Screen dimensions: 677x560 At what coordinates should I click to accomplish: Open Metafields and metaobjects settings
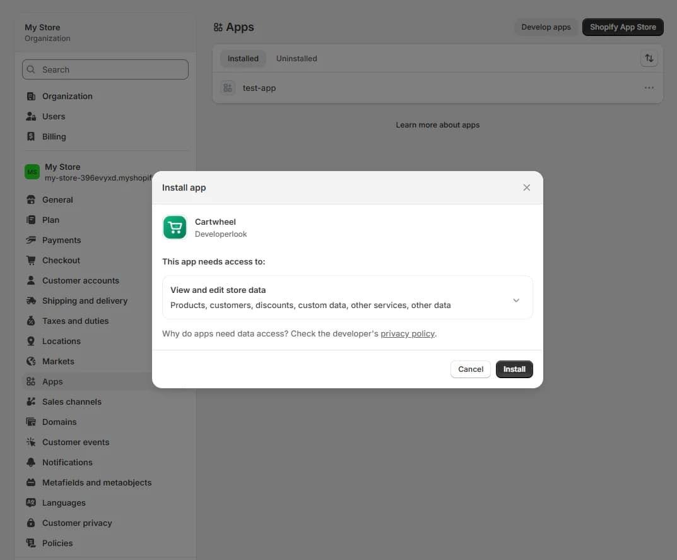(105, 482)
